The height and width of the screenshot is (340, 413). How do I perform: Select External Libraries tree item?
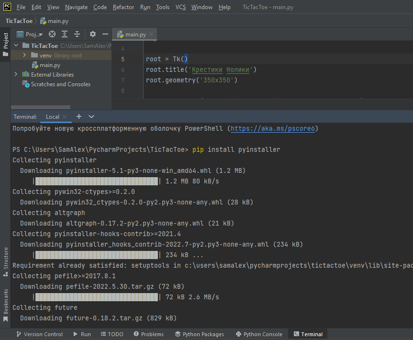click(x=48, y=75)
